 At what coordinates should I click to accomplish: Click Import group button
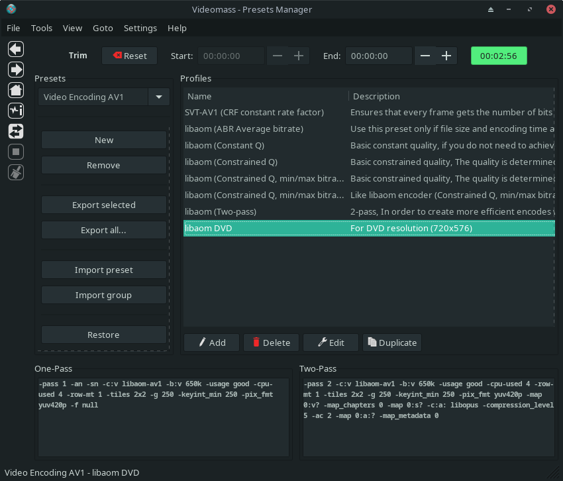(104, 295)
